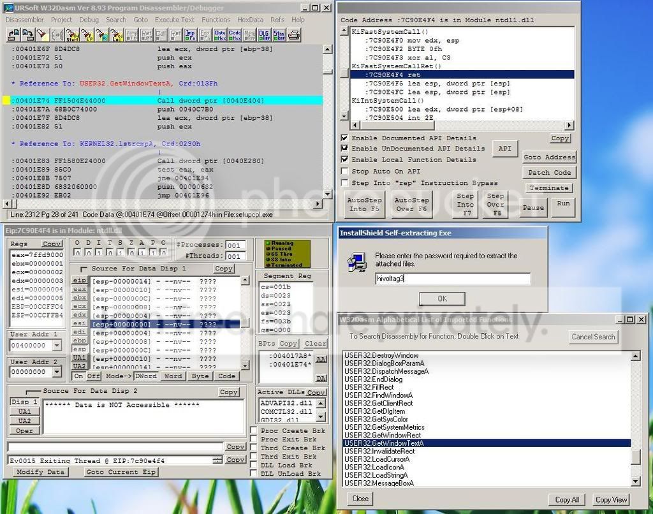
Task: Switch data display mode to Byte
Action: (x=200, y=376)
